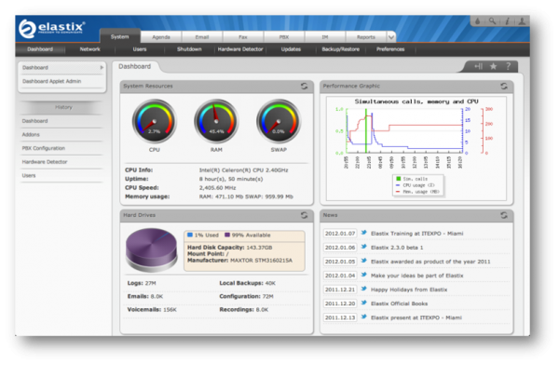Open Users from History list
Image resolution: width=559 pixels, height=365 pixels.
(29, 175)
